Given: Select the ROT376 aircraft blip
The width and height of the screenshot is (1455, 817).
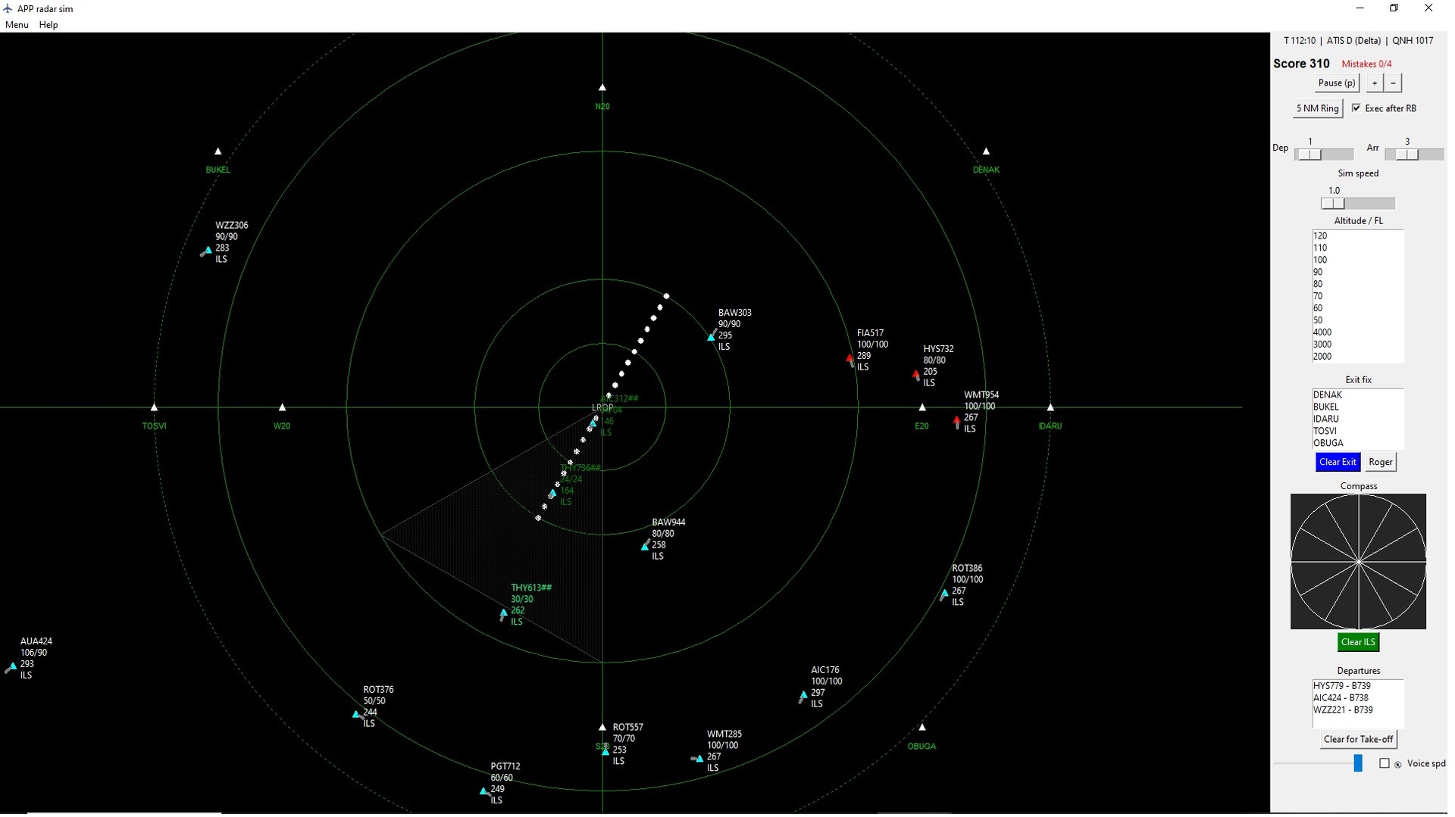Looking at the screenshot, I should tap(356, 714).
